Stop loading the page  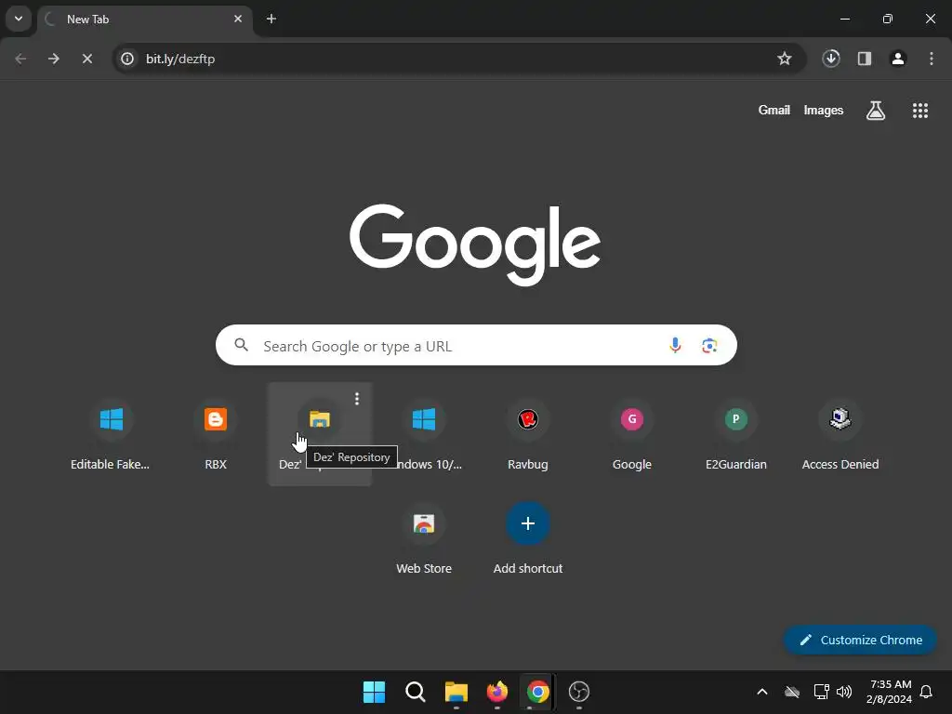pos(87,59)
